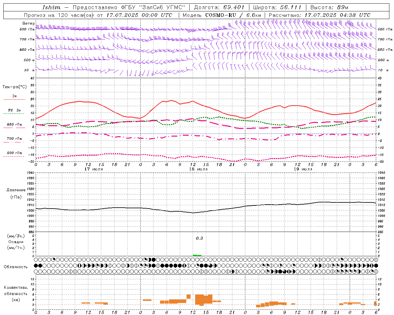This screenshot has height=315, width=394.
Task: Click the "(мм/3ч.)" precipitation unit label
Action: tap(16, 236)
